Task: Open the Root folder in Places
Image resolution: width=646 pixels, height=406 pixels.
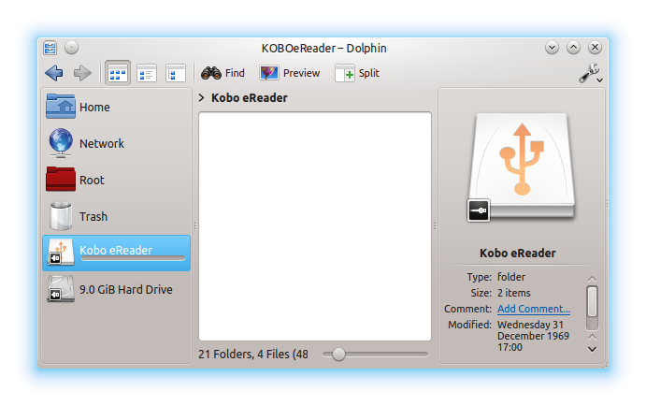Action: (91, 180)
